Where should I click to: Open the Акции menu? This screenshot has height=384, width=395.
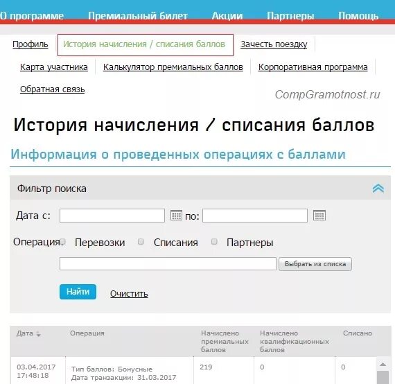tap(227, 16)
